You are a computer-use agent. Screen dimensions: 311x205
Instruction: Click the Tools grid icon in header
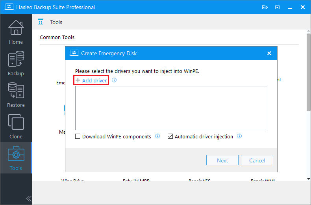(41, 22)
